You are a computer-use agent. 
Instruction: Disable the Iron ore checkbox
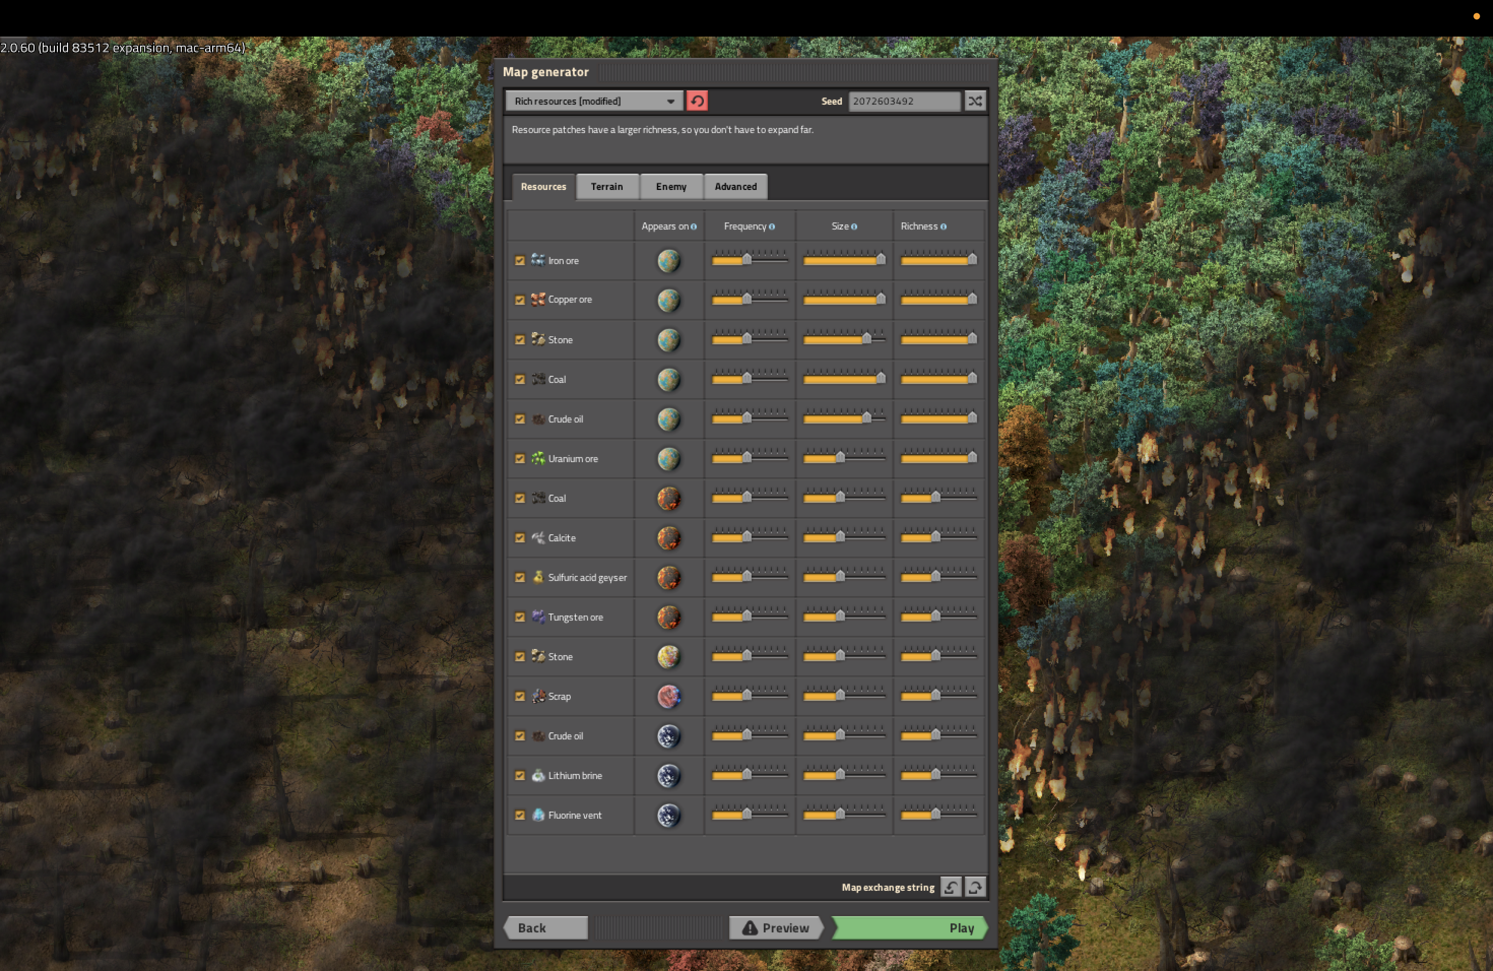pyautogui.click(x=520, y=261)
